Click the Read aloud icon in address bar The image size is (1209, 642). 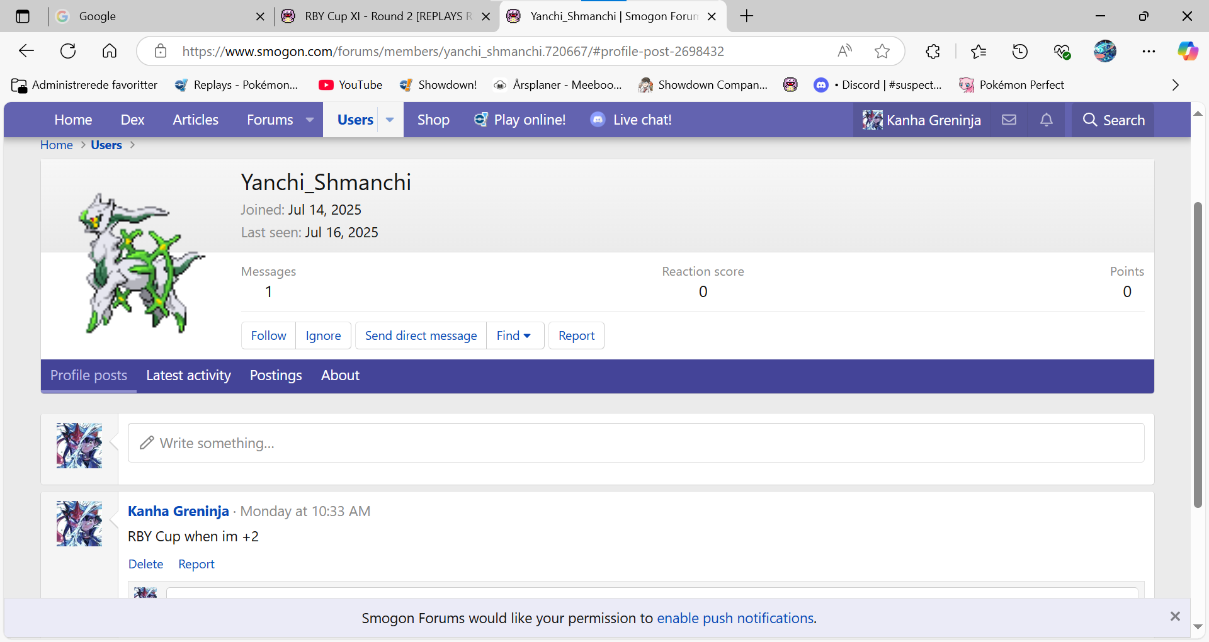coord(845,51)
